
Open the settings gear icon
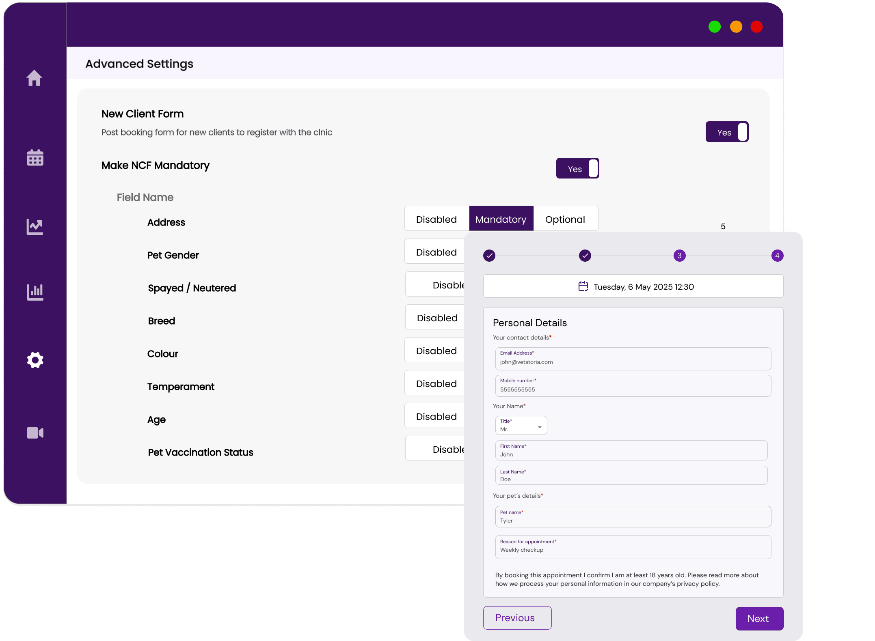[x=35, y=360]
